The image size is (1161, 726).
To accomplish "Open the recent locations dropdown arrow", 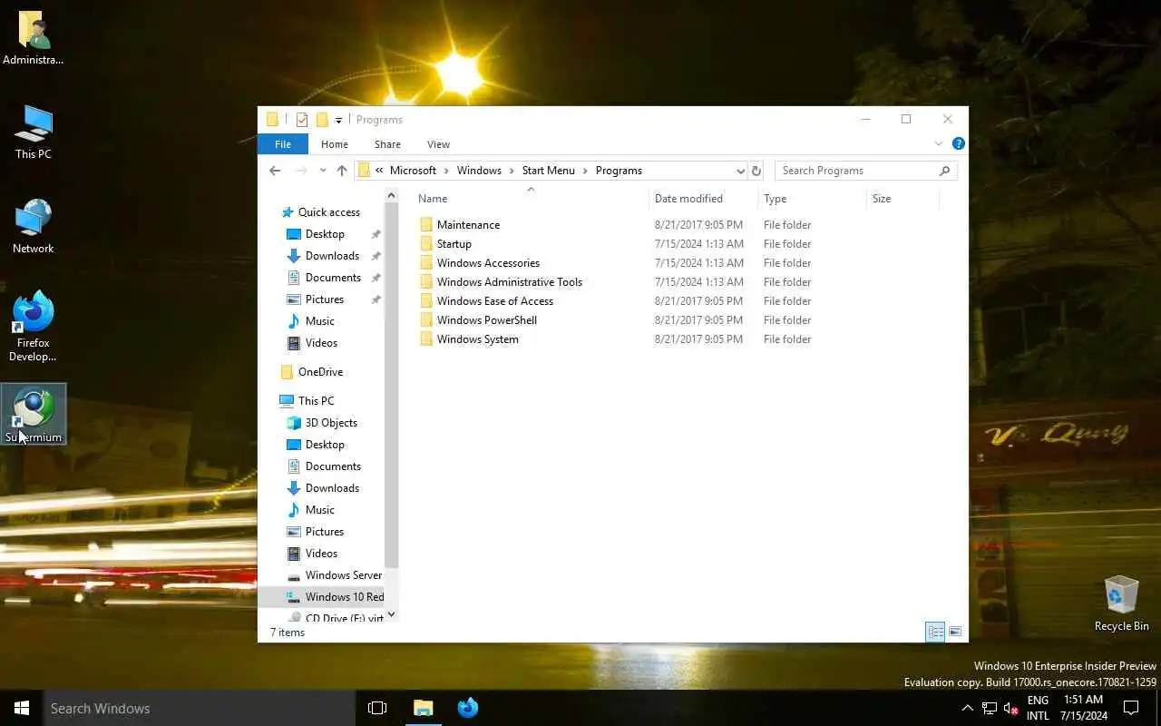I will (323, 171).
